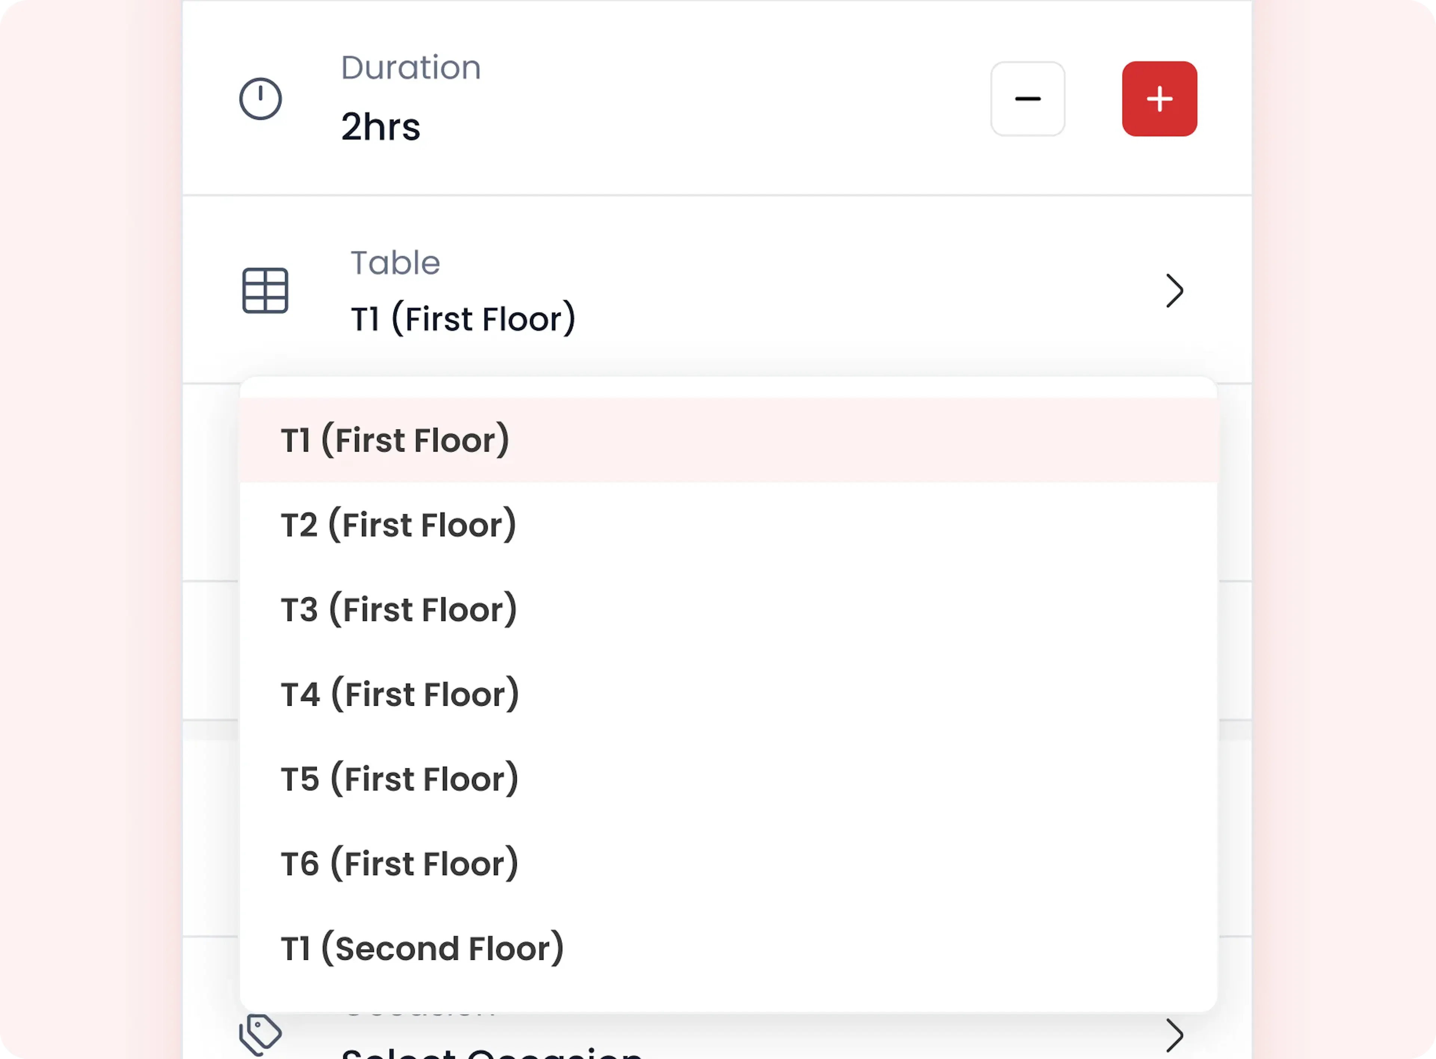
Task: Pick T3 (First Floor) table option
Action: point(399,610)
